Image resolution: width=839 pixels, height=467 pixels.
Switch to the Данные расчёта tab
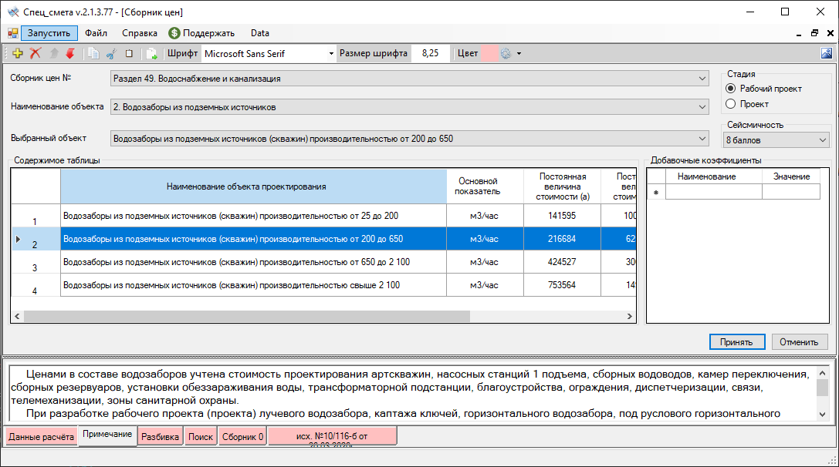[41, 436]
